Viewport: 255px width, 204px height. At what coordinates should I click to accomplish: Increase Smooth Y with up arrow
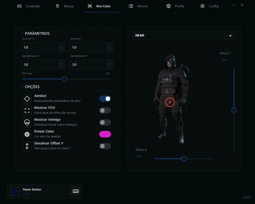tap(109, 46)
